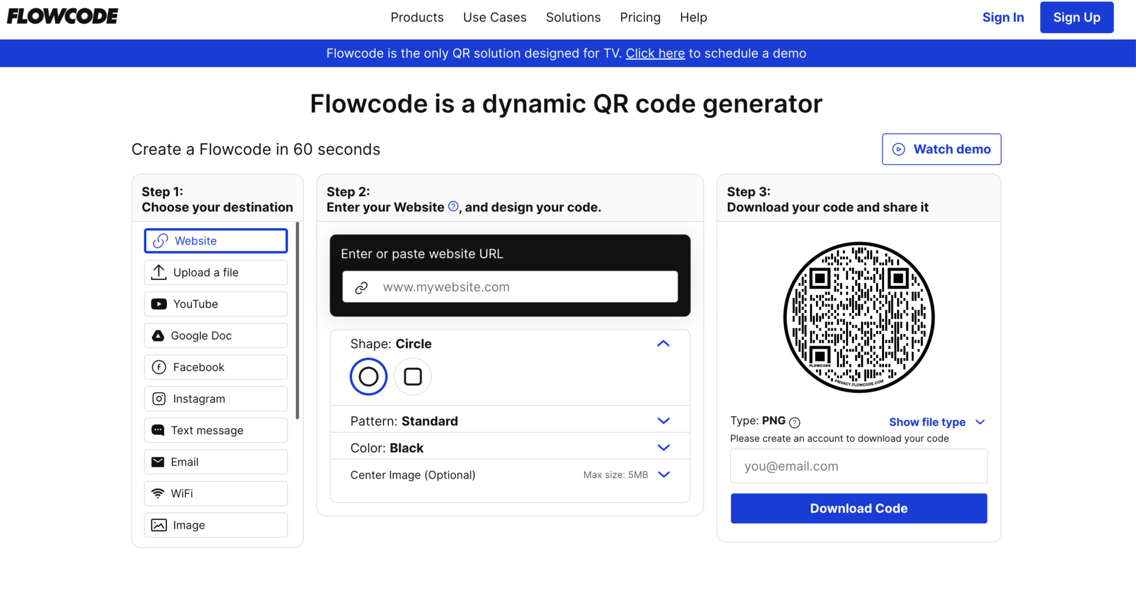The height and width of the screenshot is (589, 1136).
Task: Choose Text message destination
Action: [x=215, y=430]
